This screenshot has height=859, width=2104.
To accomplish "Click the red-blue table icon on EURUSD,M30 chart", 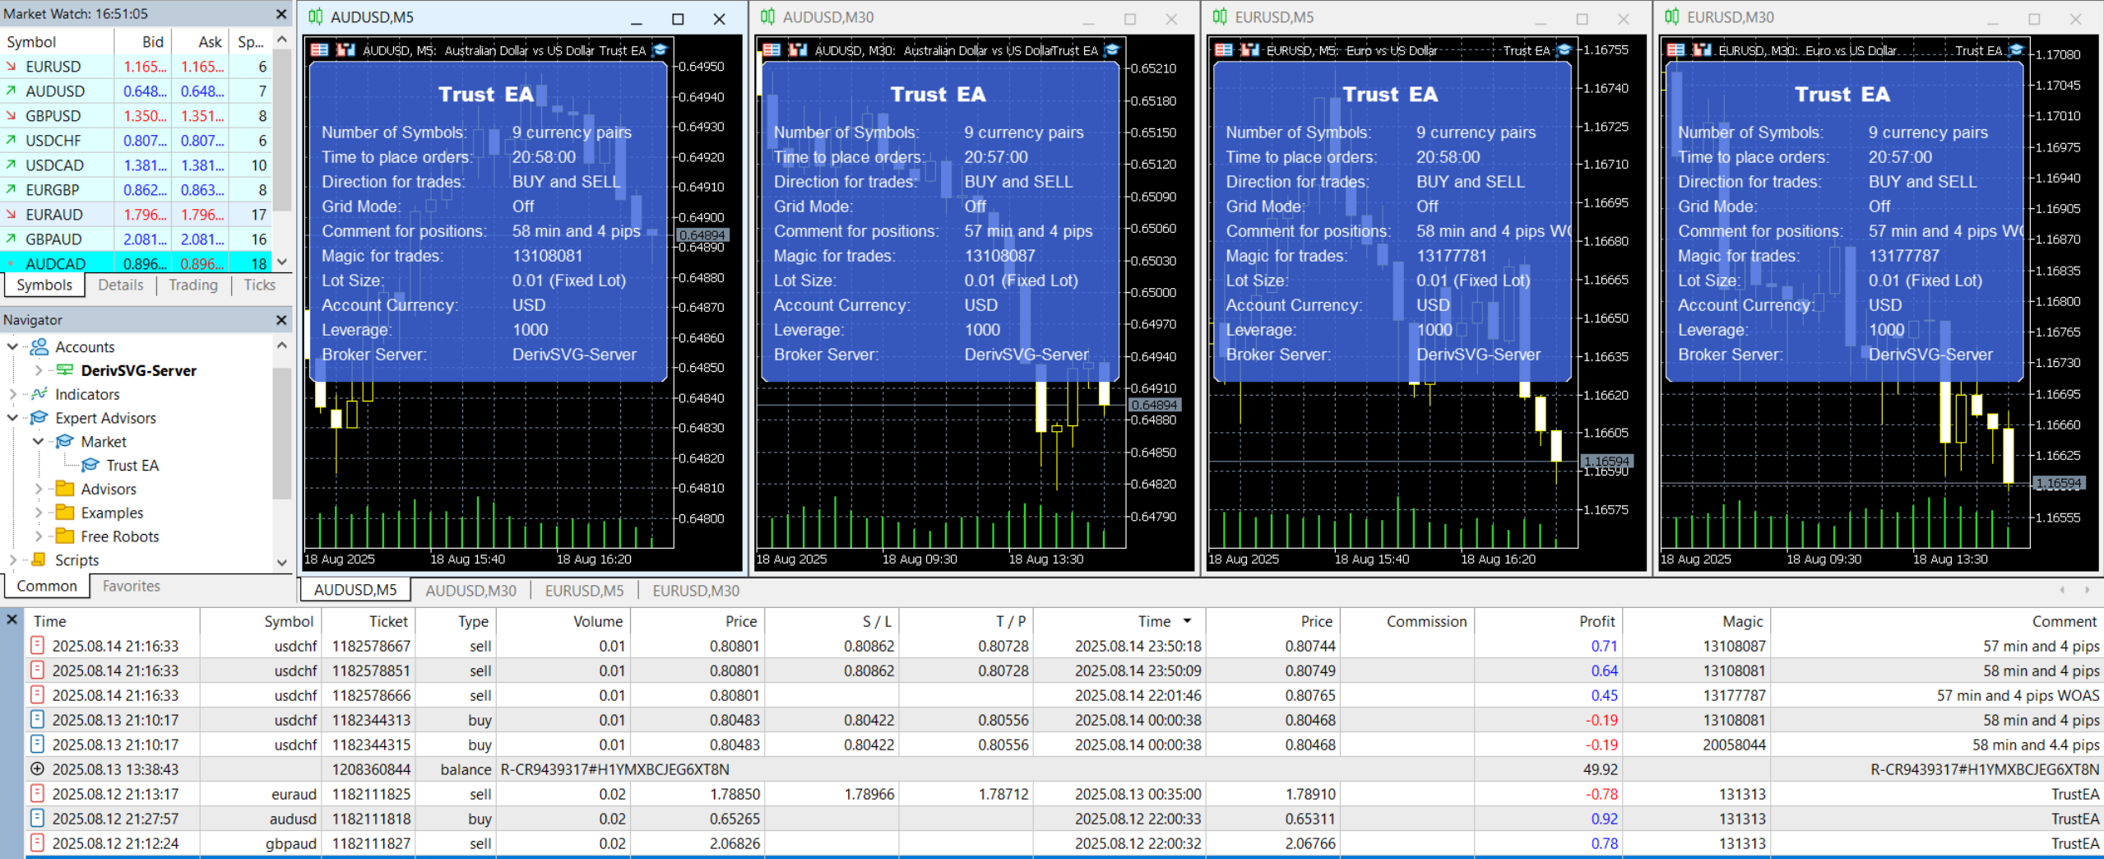I will click(x=1676, y=50).
